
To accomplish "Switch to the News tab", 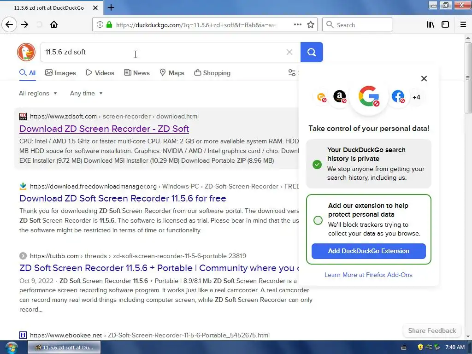I will 137,73.
